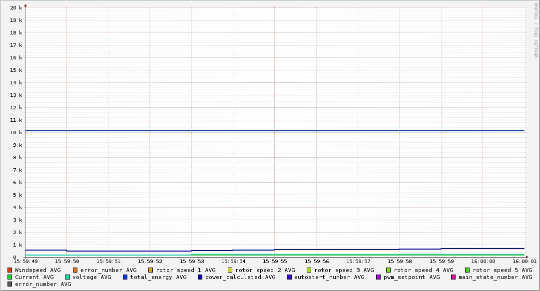
Task: Click the RRDTOOL / TOBI OETIKER watermark text
Action: [536, 30]
